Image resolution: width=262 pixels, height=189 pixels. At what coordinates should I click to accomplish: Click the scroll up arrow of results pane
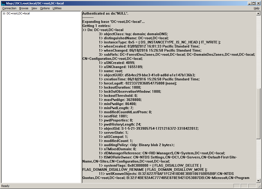click(259, 13)
